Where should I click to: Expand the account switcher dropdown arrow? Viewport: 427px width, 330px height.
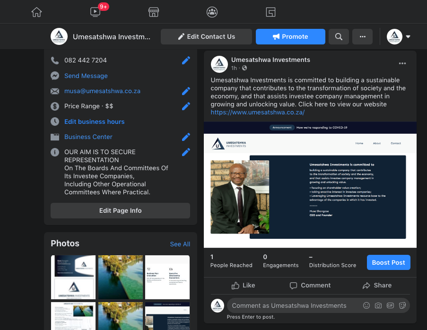pos(408,36)
